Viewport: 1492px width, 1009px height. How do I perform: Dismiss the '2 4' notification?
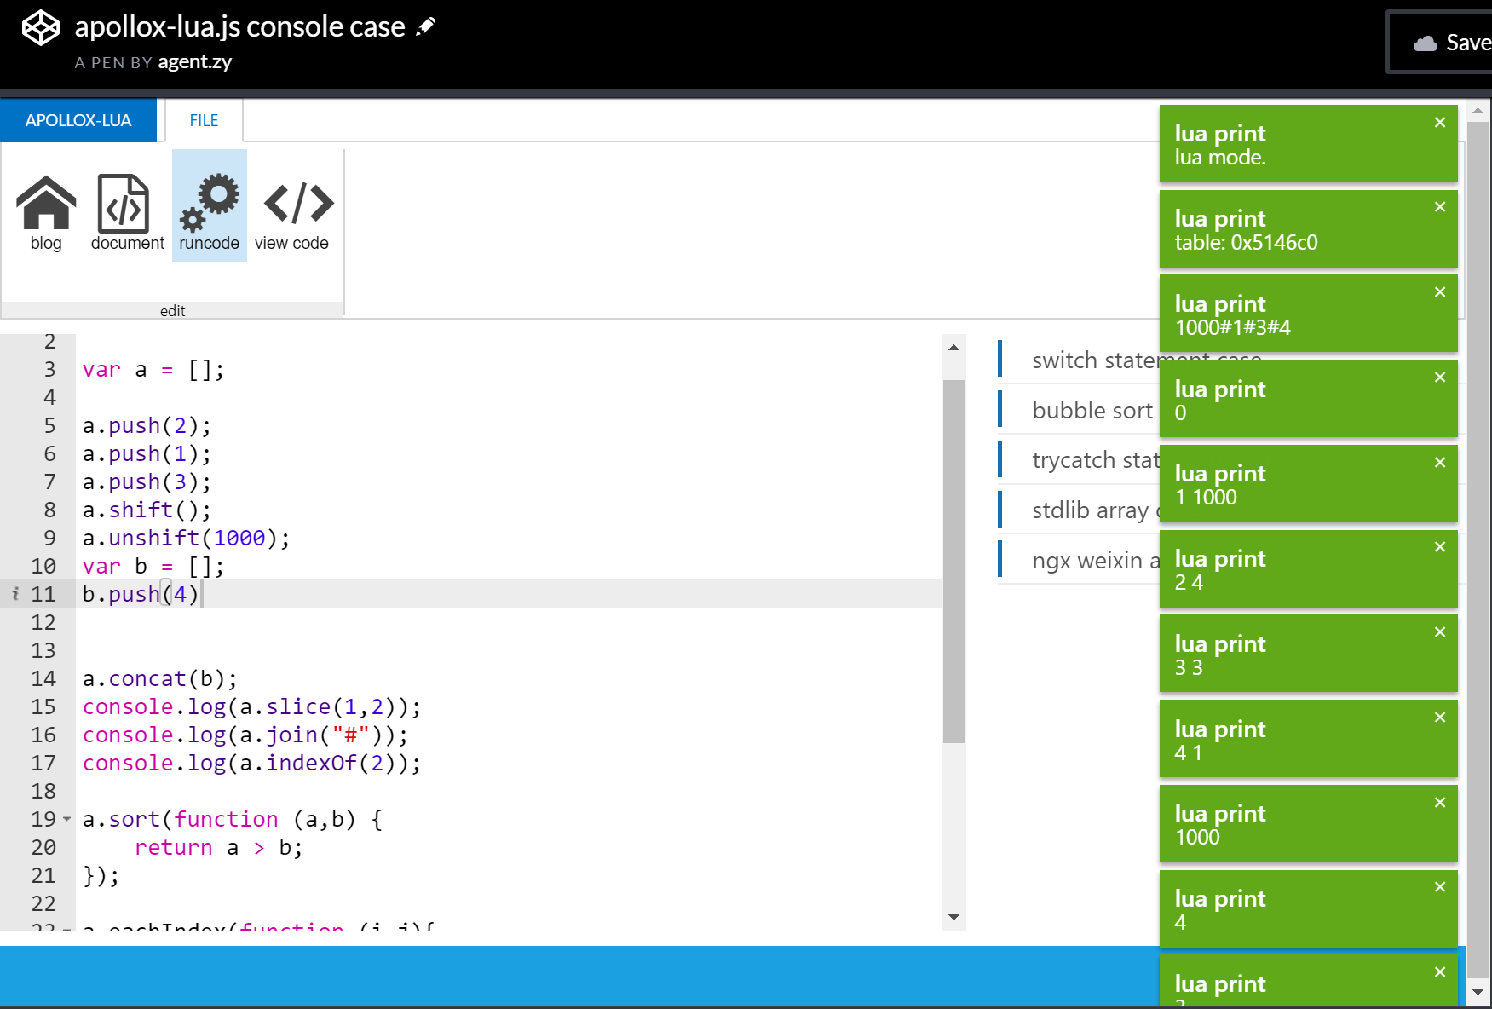[x=1440, y=547]
